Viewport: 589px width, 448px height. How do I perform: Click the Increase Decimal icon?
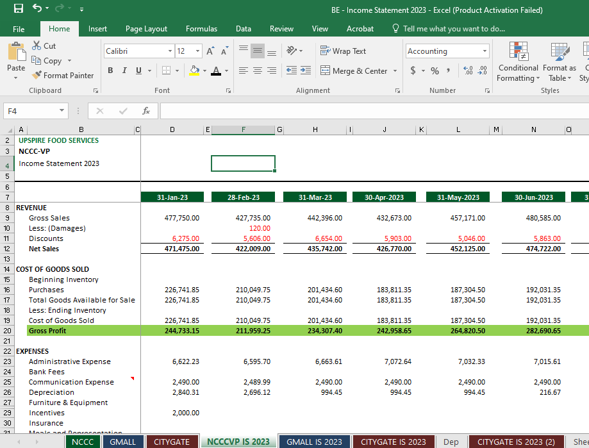(x=467, y=71)
